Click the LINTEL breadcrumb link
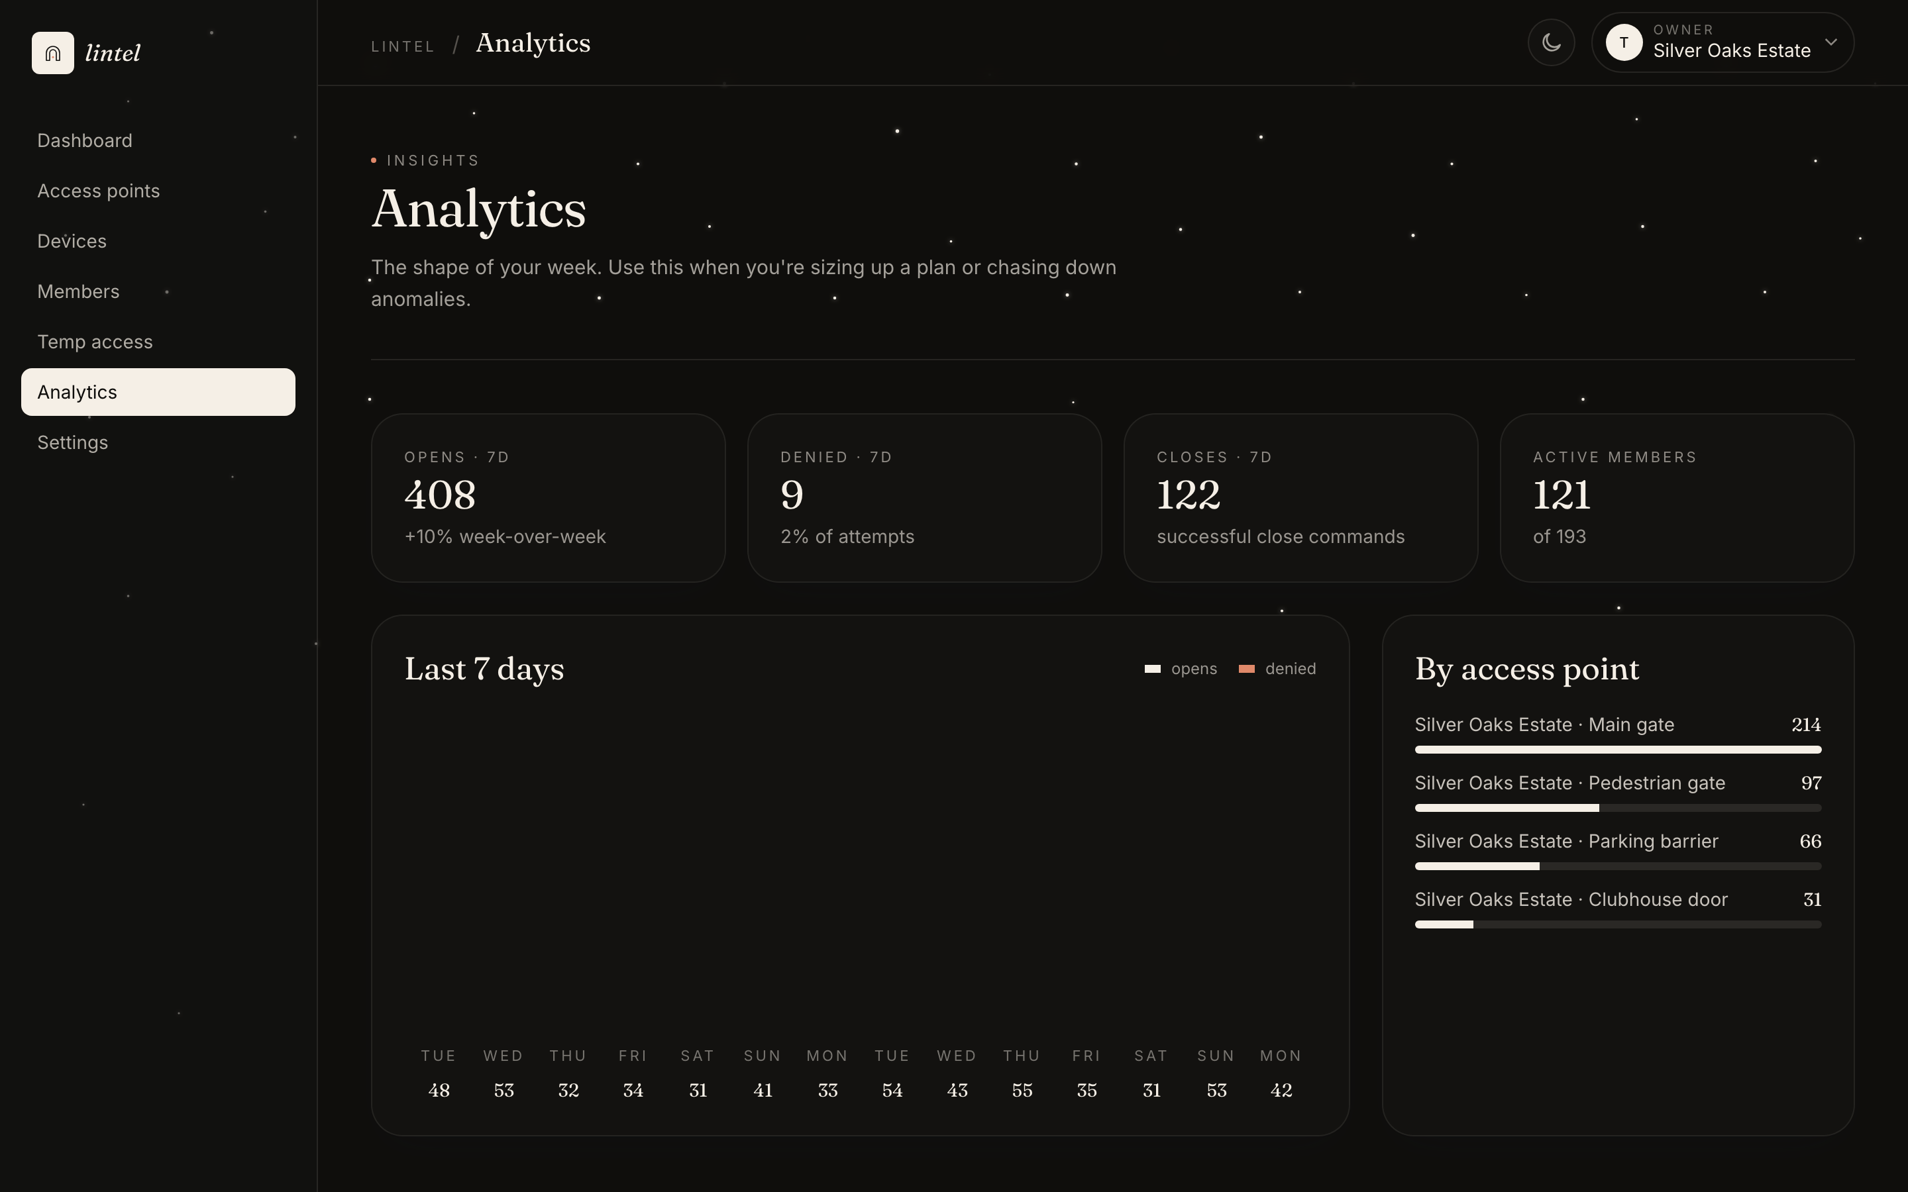The image size is (1908, 1192). pyautogui.click(x=403, y=46)
